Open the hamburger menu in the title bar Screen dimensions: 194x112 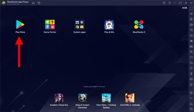[169, 3]
